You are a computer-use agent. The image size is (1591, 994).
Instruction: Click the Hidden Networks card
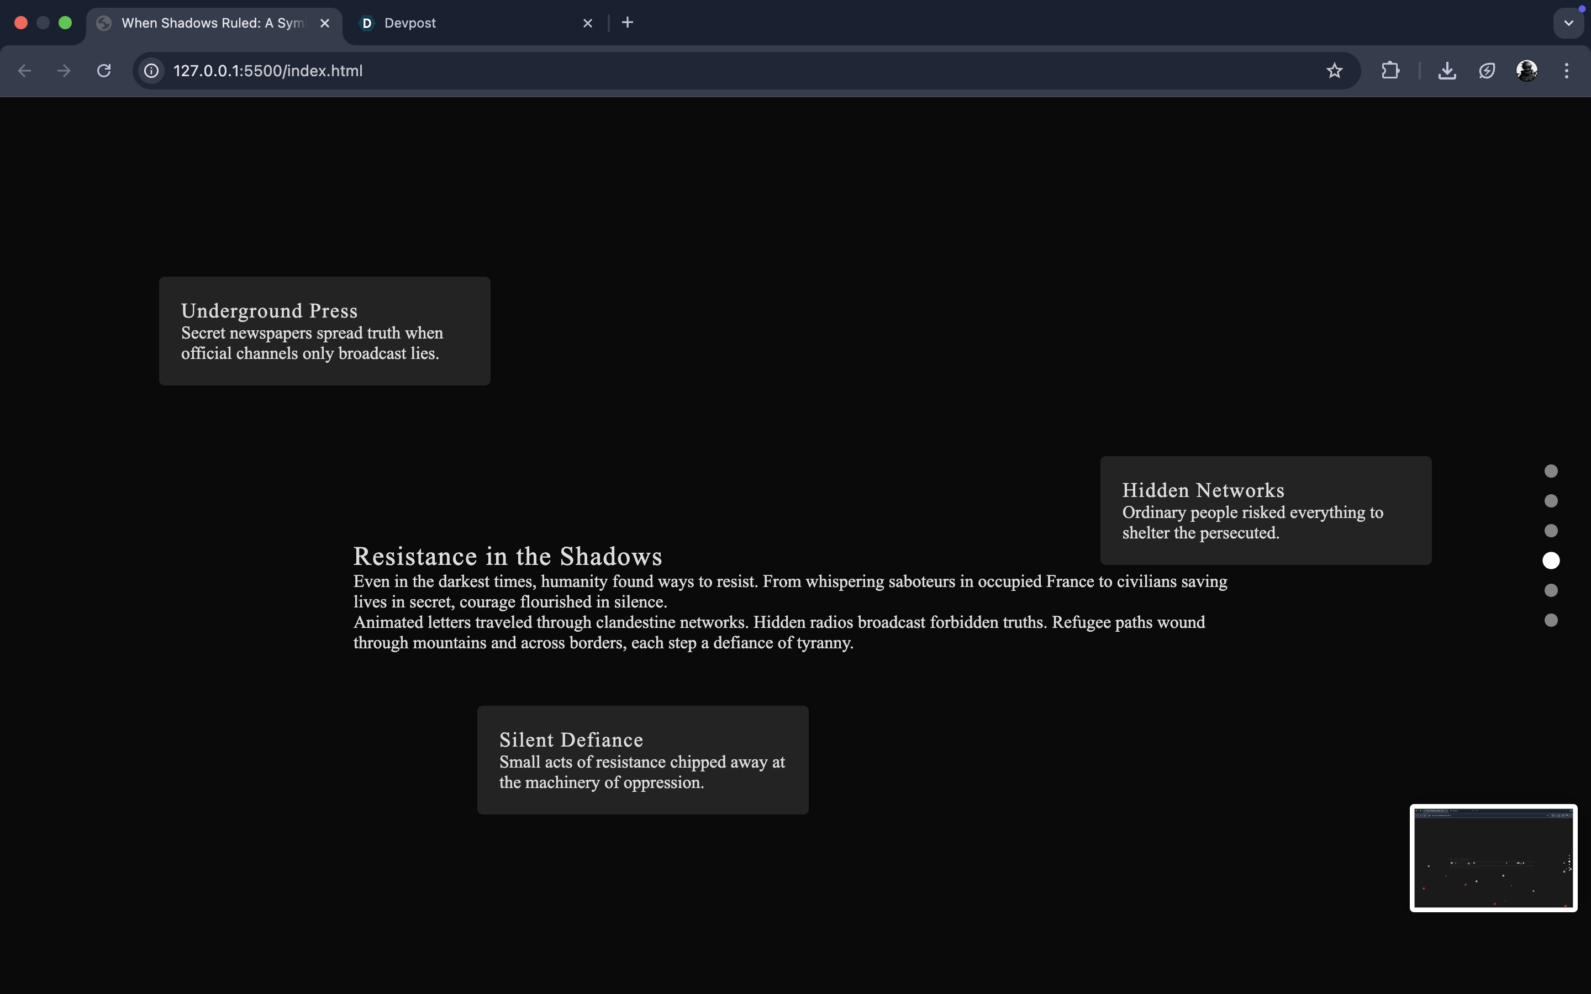coord(1266,510)
